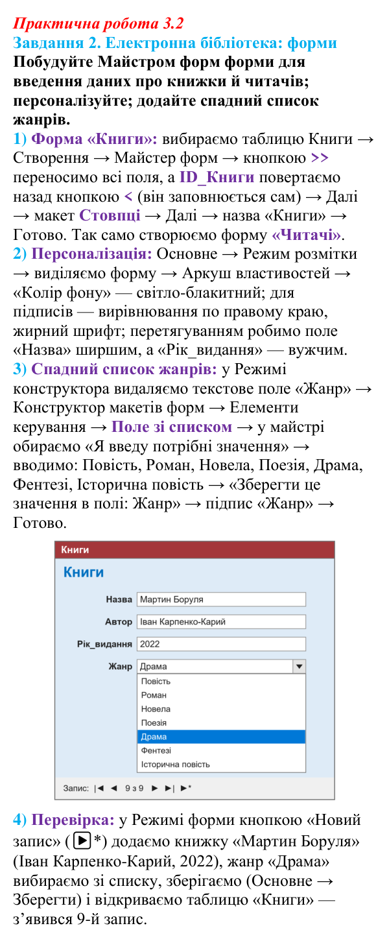Select 'Роман' from genre list

pyautogui.click(x=221, y=695)
